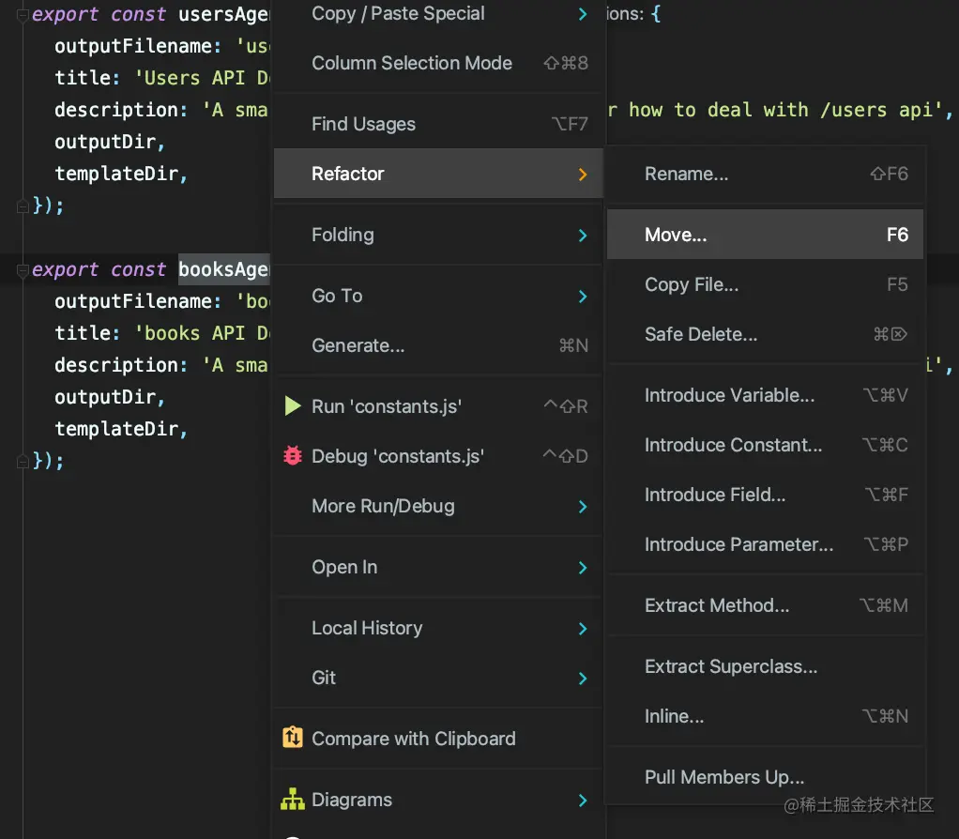
Task: Click the Go To menu label
Action: [337, 296]
